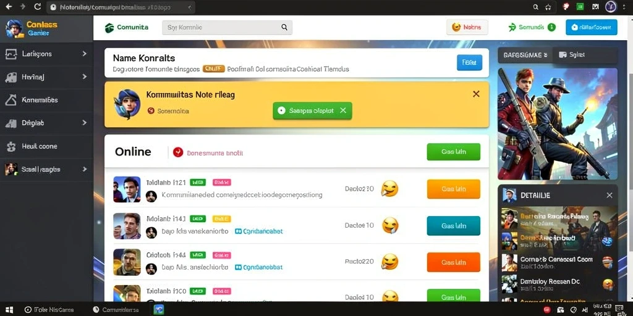The height and width of the screenshot is (316, 633).
Task: Click the browser forward arrow
Action: click(23, 7)
